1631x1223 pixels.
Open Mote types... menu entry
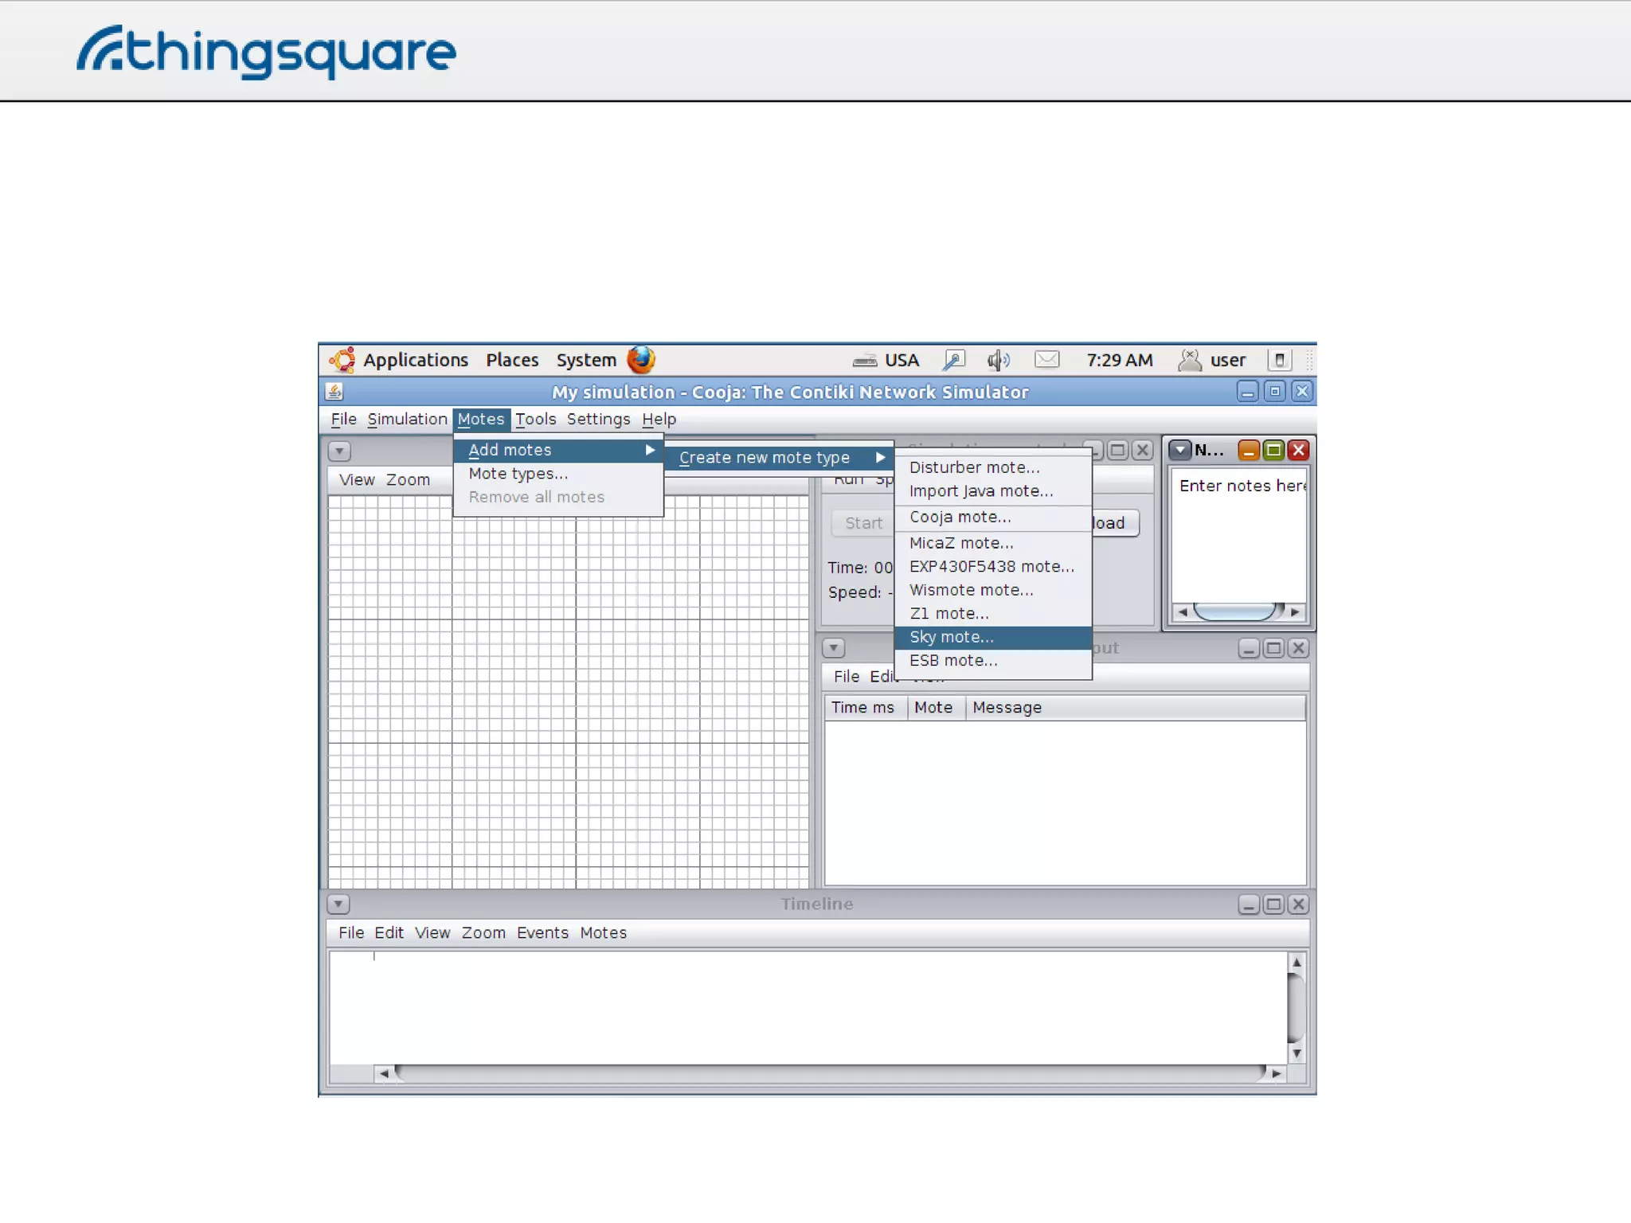pos(518,474)
